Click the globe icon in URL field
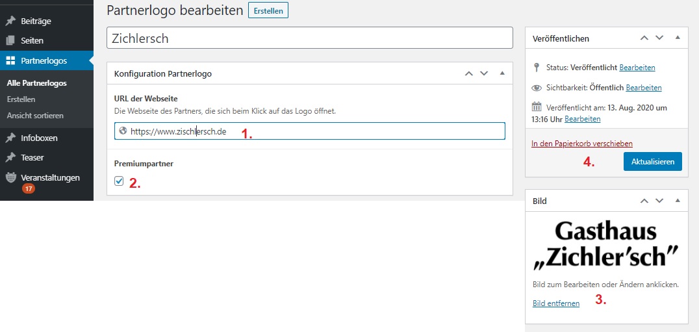The image size is (699, 332). [121, 131]
